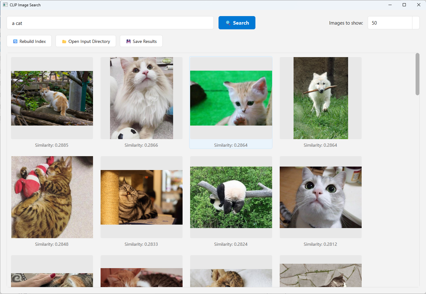Select the gray-white cat looking up thumbnail
Image resolution: width=426 pixels, height=294 pixels.
321,197
